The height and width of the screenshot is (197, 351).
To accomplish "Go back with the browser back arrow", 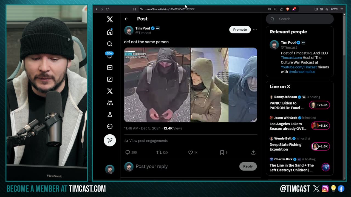I will click(x=97, y=9).
